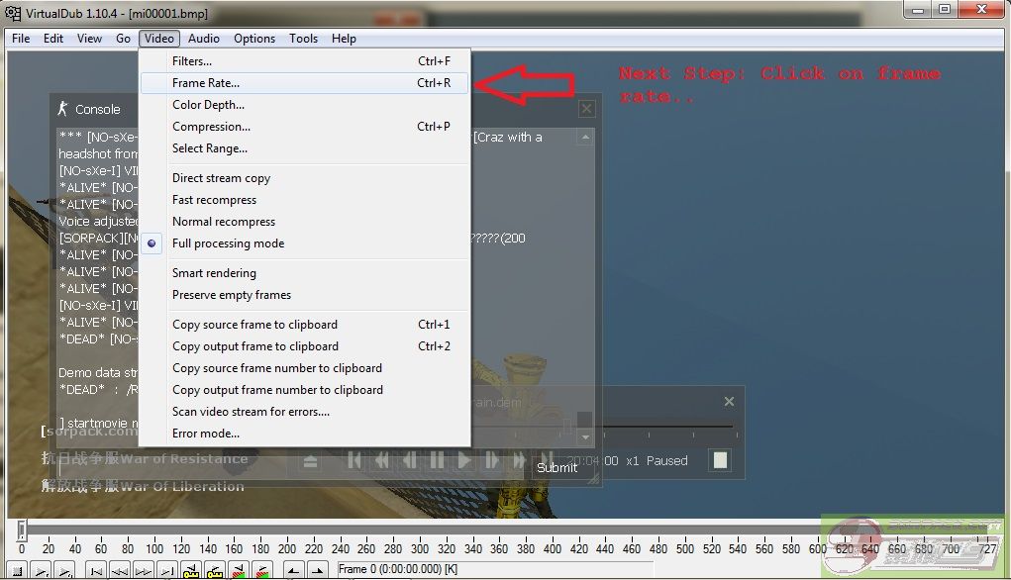The width and height of the screenshot is (1011, 580).
Task: Click the timeline position slider thumb
Action: pyautogui.click(x=21, y=530)
